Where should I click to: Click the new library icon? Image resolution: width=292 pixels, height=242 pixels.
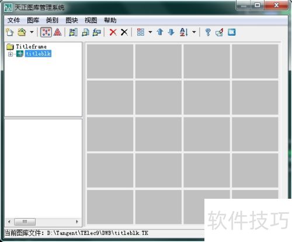click(x=9, y=32)
